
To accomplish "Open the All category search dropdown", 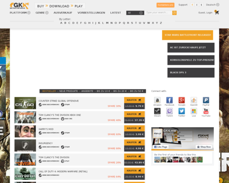I will click(x=135, y=13).
